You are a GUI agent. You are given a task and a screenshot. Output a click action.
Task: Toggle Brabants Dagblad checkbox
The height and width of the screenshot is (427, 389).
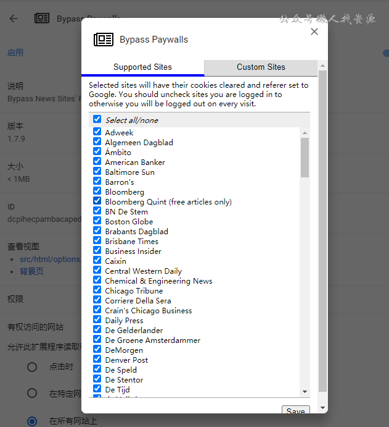point(97,230)
